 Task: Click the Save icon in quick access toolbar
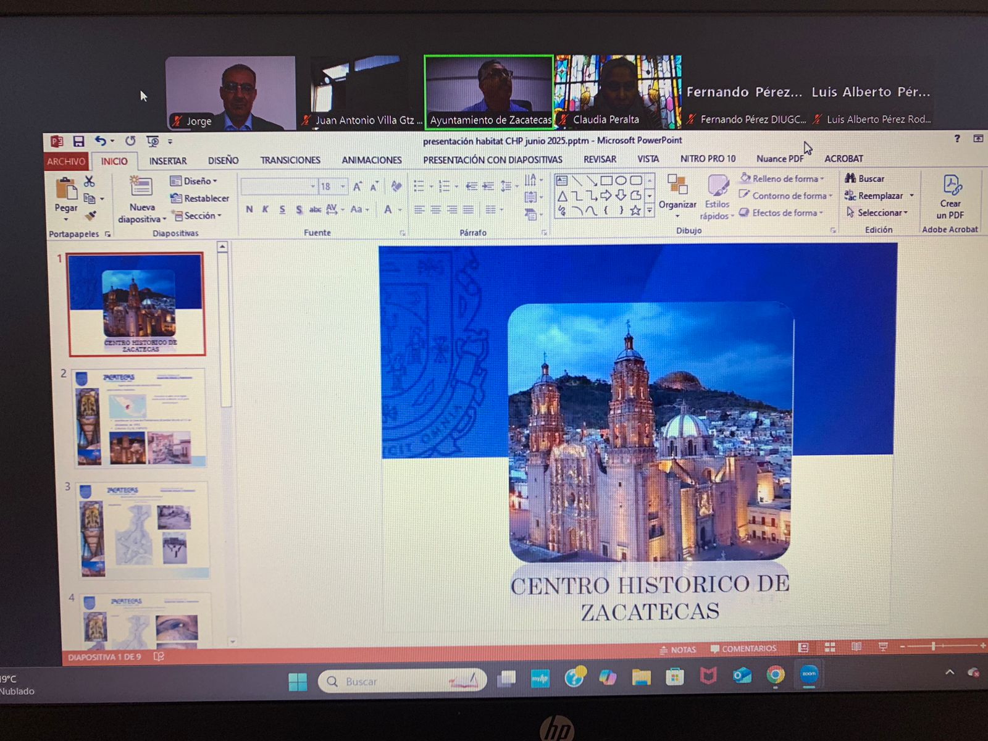(x=78, y=141)
